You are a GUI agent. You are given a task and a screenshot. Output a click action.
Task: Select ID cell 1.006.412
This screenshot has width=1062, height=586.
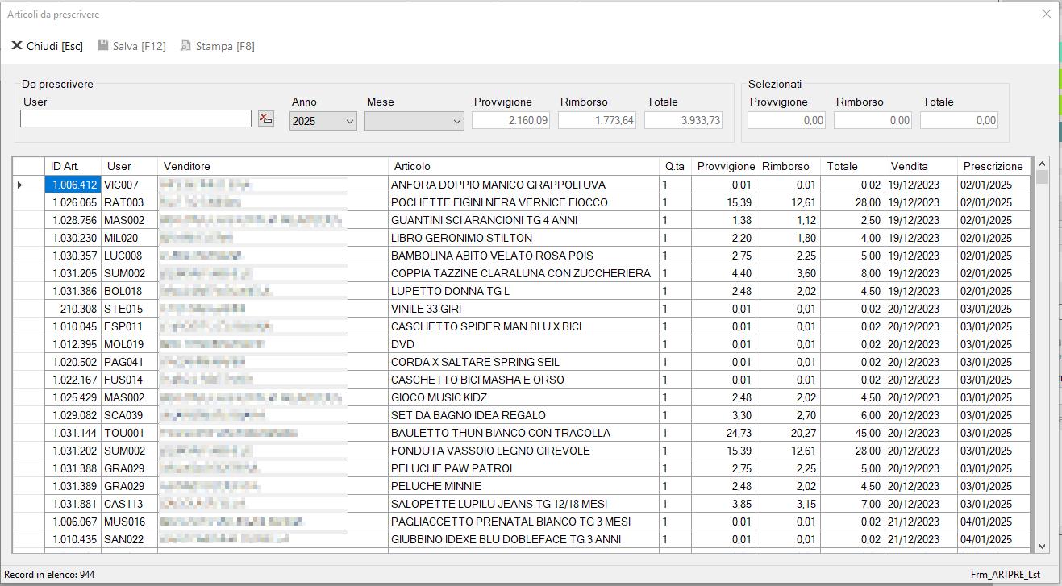tap(73, 185)
